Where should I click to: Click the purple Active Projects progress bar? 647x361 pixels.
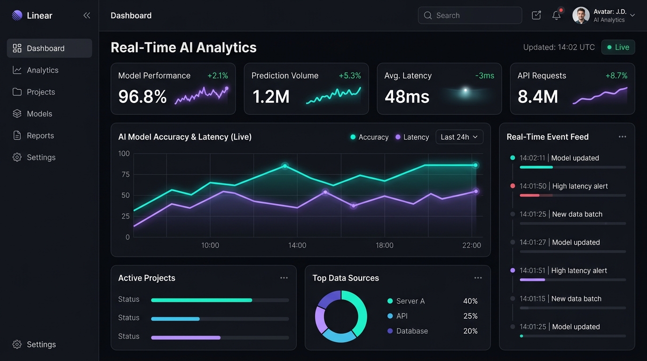(x=220, y=337)
